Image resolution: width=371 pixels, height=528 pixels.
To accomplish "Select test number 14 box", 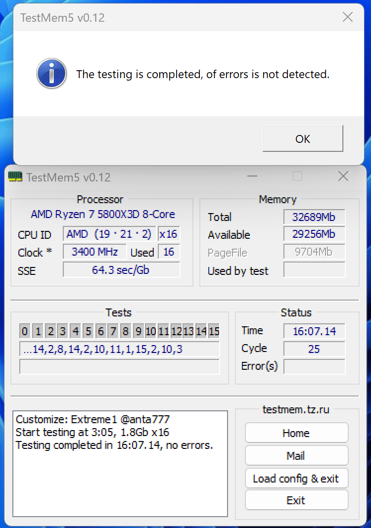I will tap(201, 331).
